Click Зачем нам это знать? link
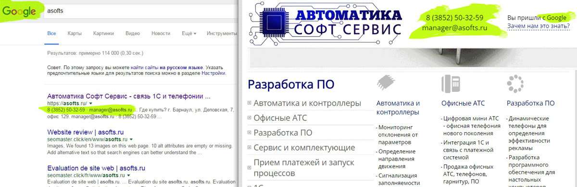Viewport: 577px width, 187px height. pyautogui.click(x=539, y=26)
